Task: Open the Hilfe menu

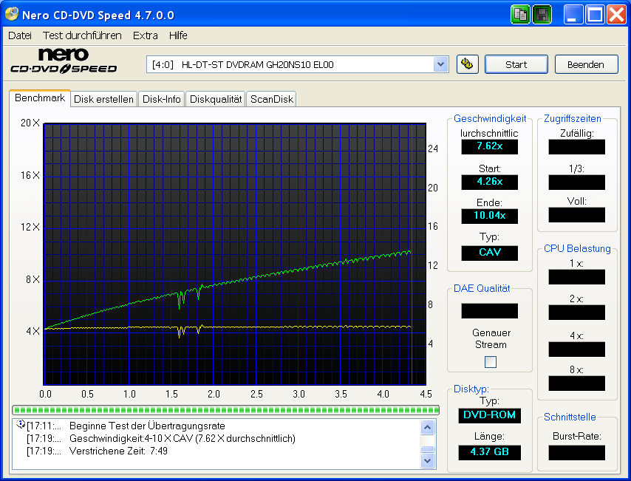Action: (177, 35)
